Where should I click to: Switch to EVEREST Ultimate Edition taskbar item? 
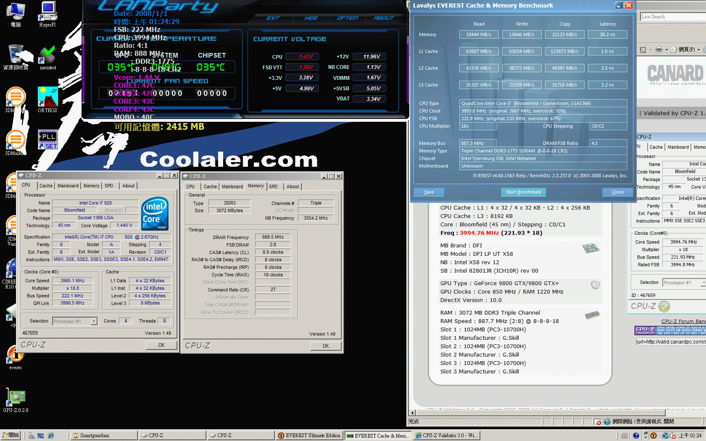309,436
